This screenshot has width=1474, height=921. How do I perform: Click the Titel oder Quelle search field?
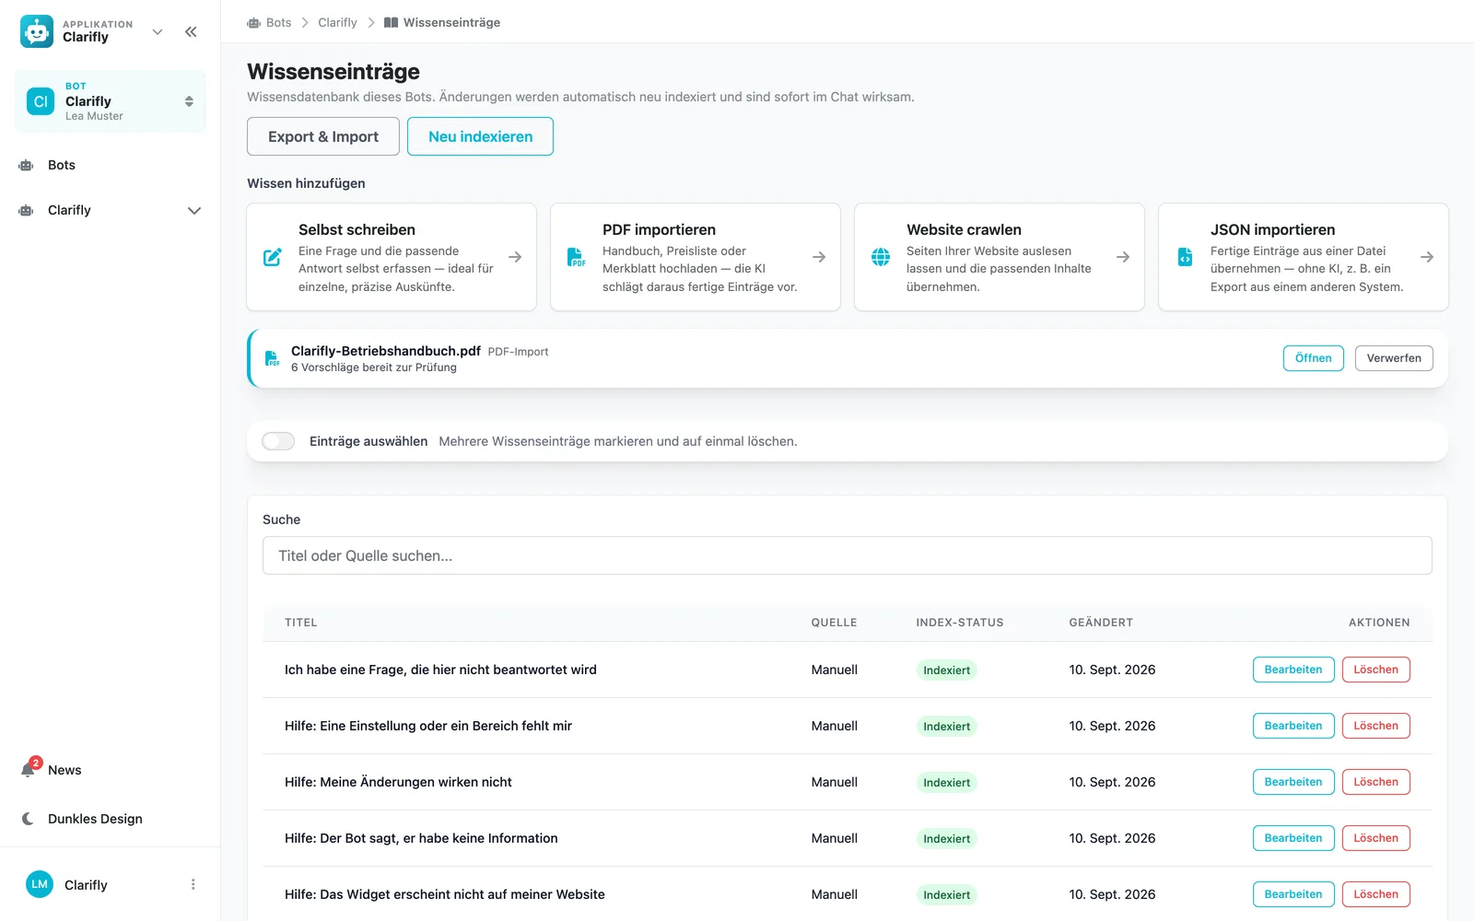click(x=848, y=555)
